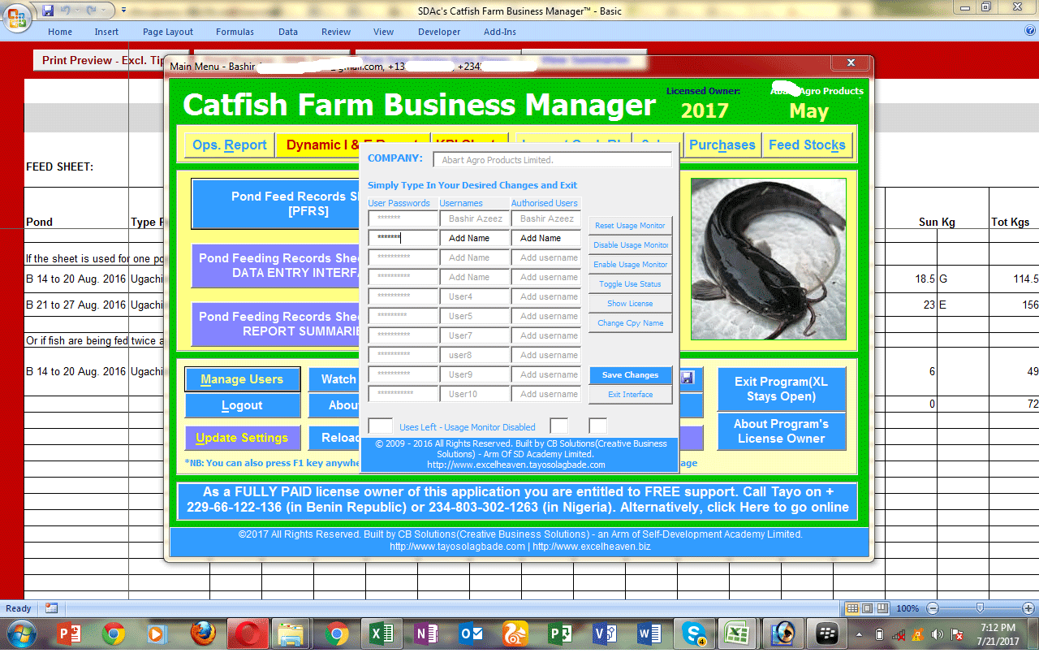This screenshot has width=1039, height=653.
Task: Open Microsoft Project from the taskbar
Action: [x=560, y=634]
